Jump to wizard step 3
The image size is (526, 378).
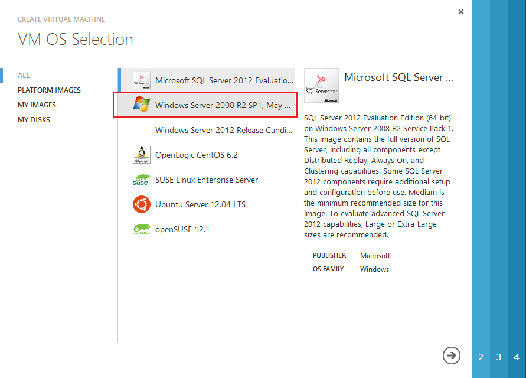tap(499, 357)
